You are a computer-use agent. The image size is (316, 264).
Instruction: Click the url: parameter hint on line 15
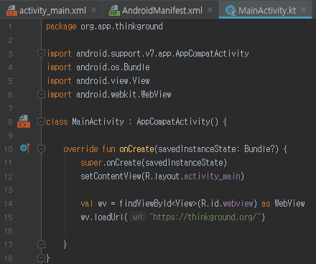click(138, 217)
